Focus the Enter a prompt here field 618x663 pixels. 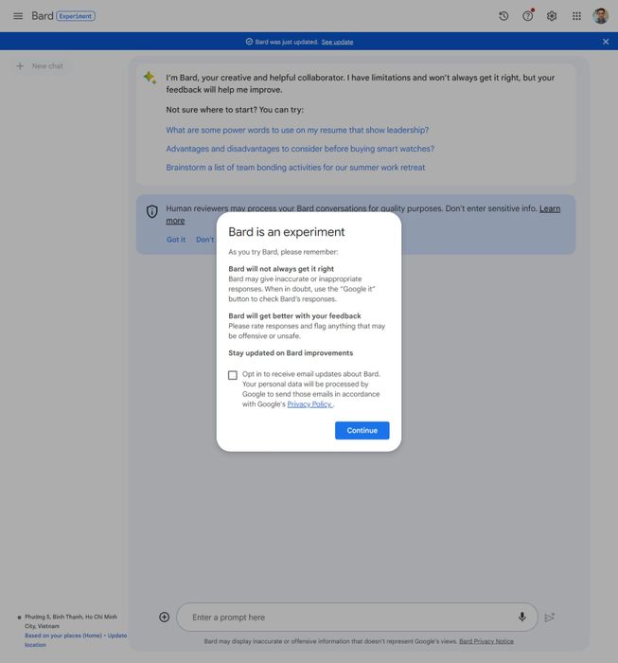[x=357, y=617]
